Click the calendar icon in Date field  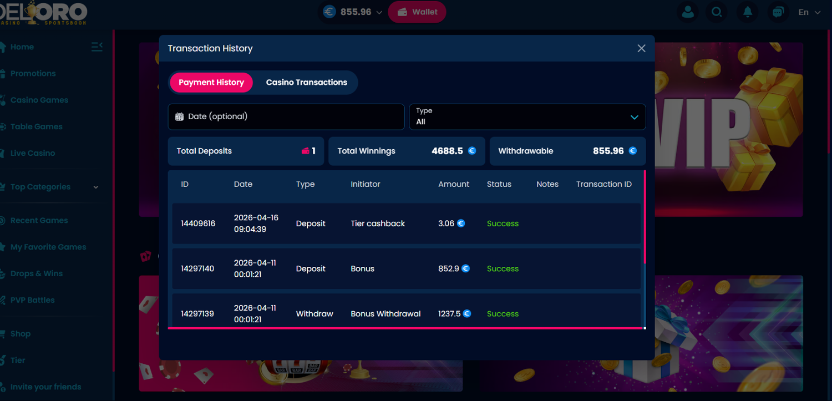[x=179, y=116]
